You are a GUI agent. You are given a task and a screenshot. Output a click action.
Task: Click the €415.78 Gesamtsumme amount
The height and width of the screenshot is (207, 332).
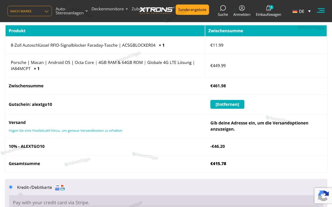[218, 163]
